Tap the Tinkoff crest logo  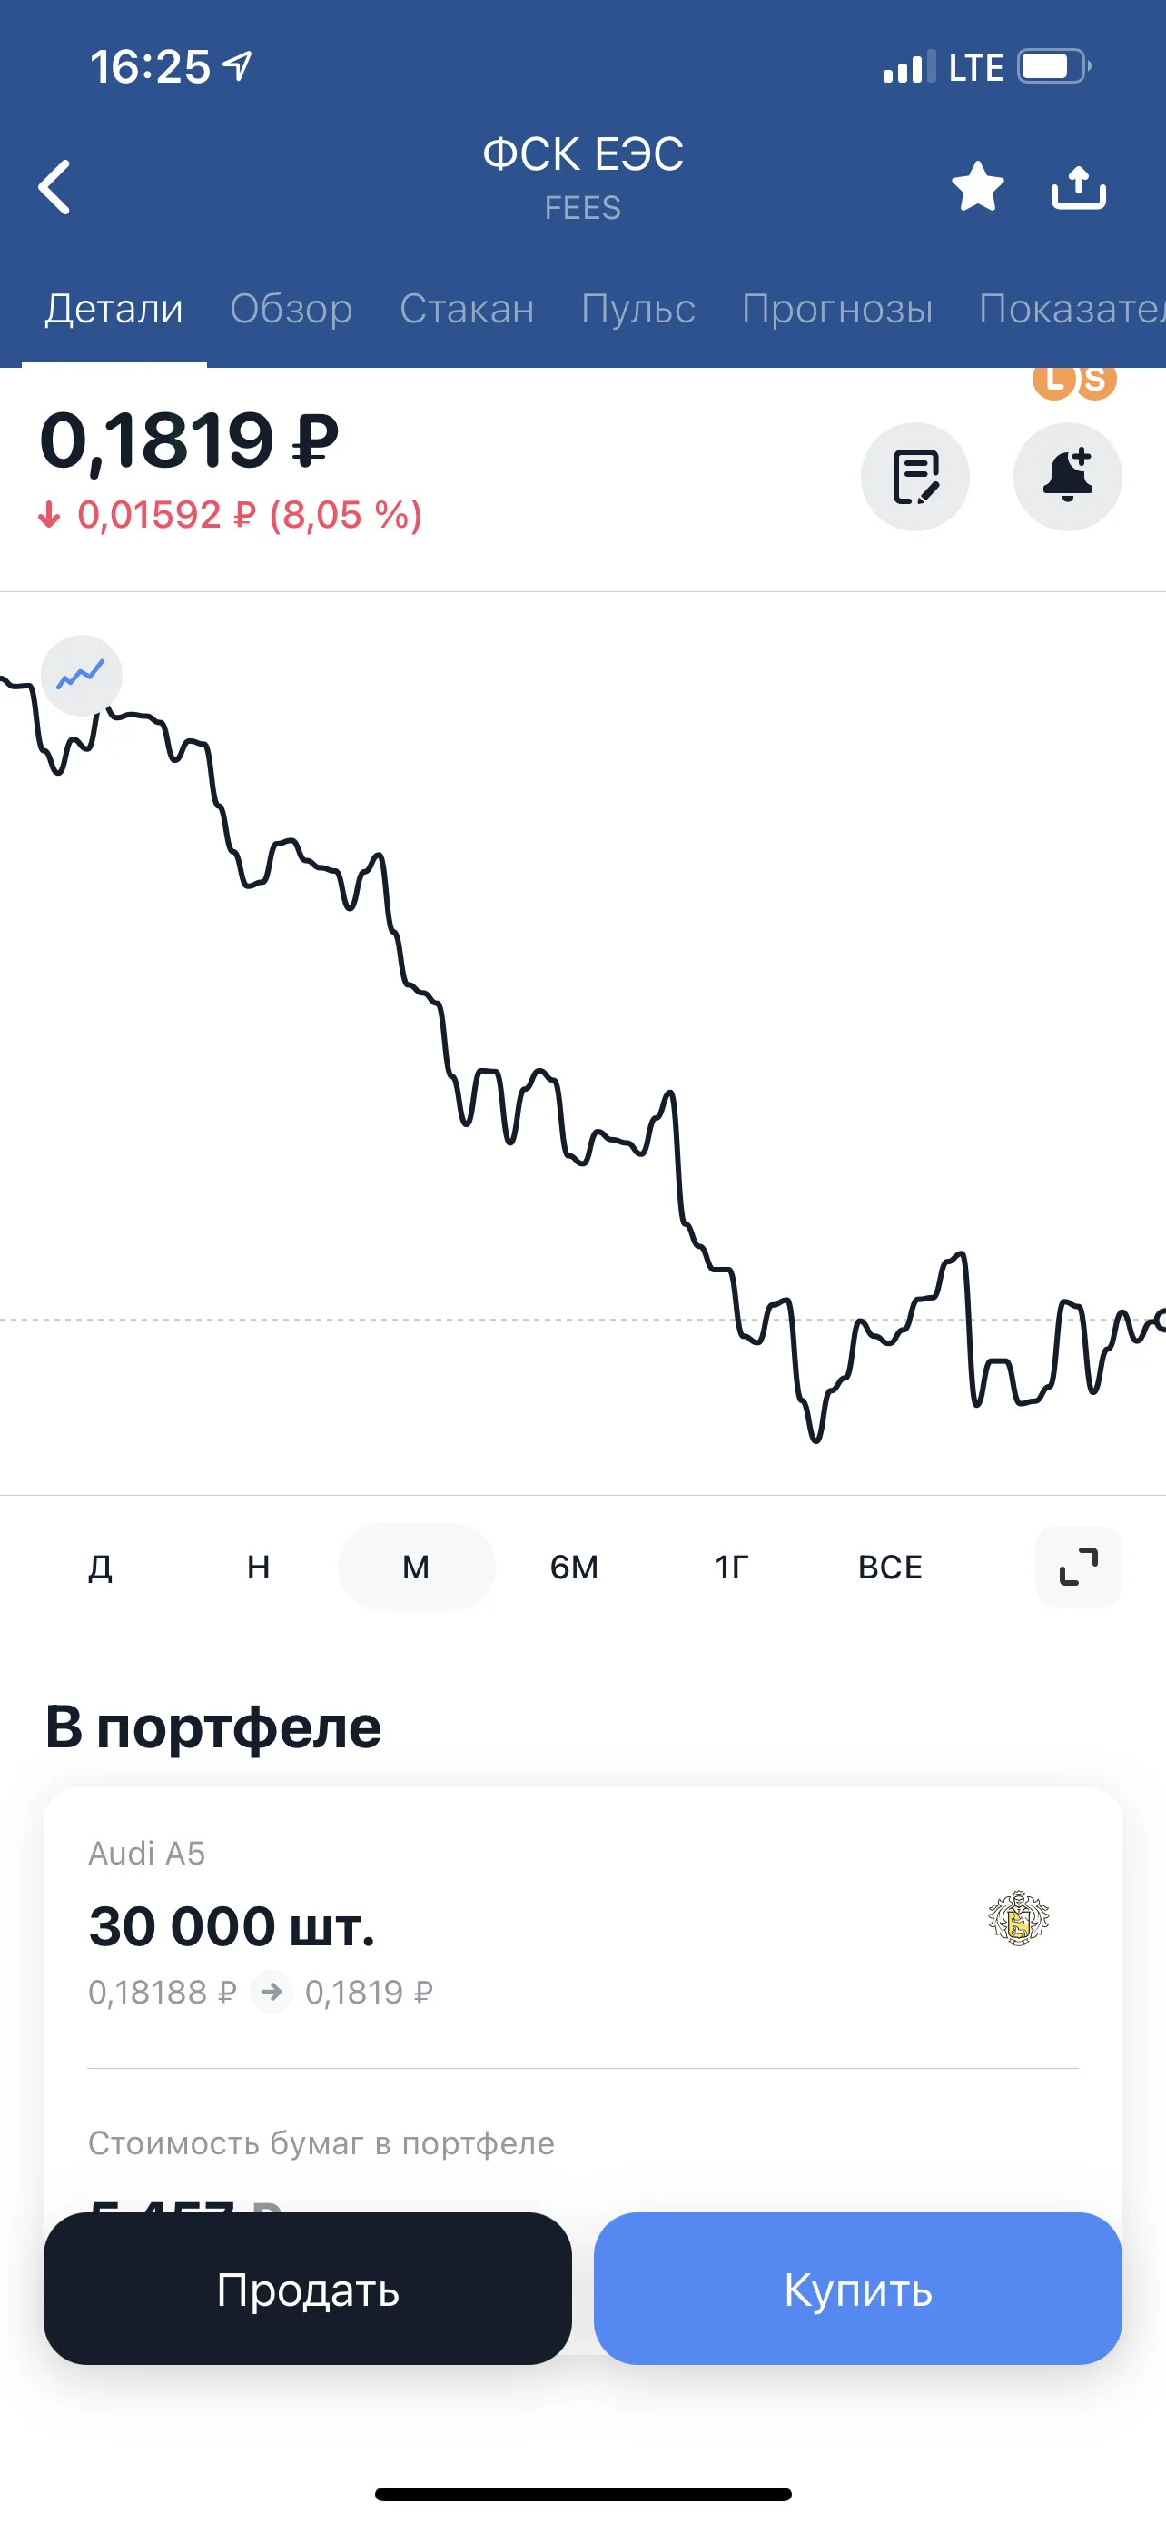(x=1018, y=1916)
